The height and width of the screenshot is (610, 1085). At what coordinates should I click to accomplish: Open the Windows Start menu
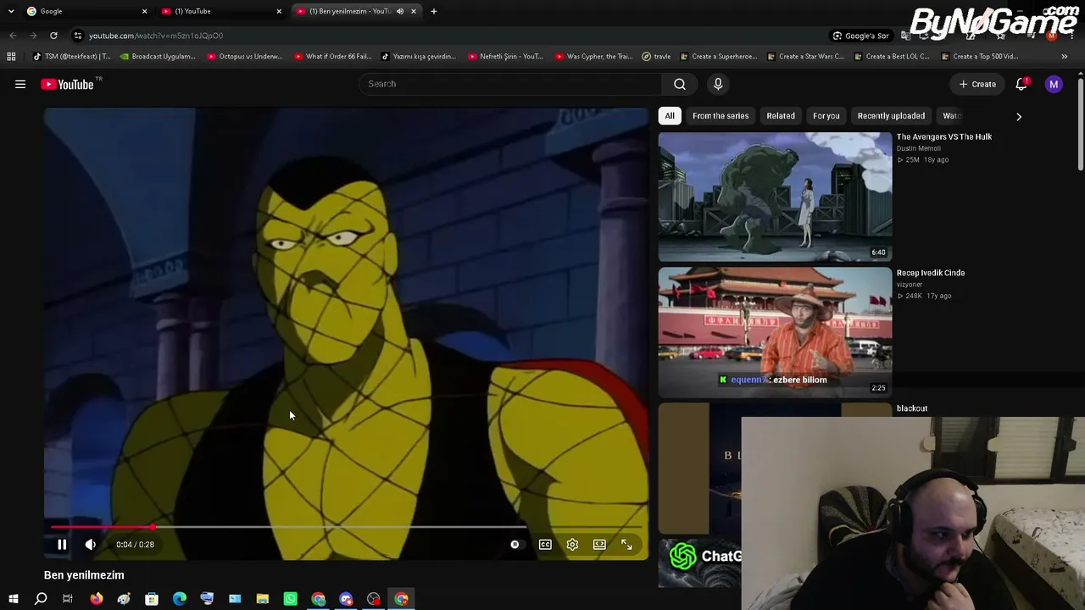coord(13,599)
